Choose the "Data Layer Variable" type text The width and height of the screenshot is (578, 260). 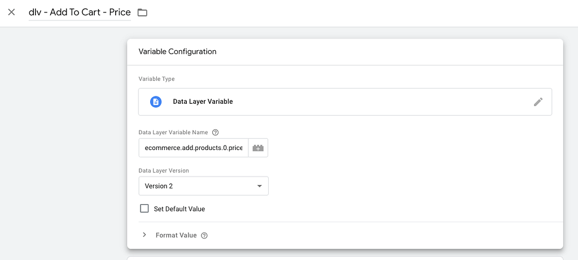[203, 102]
